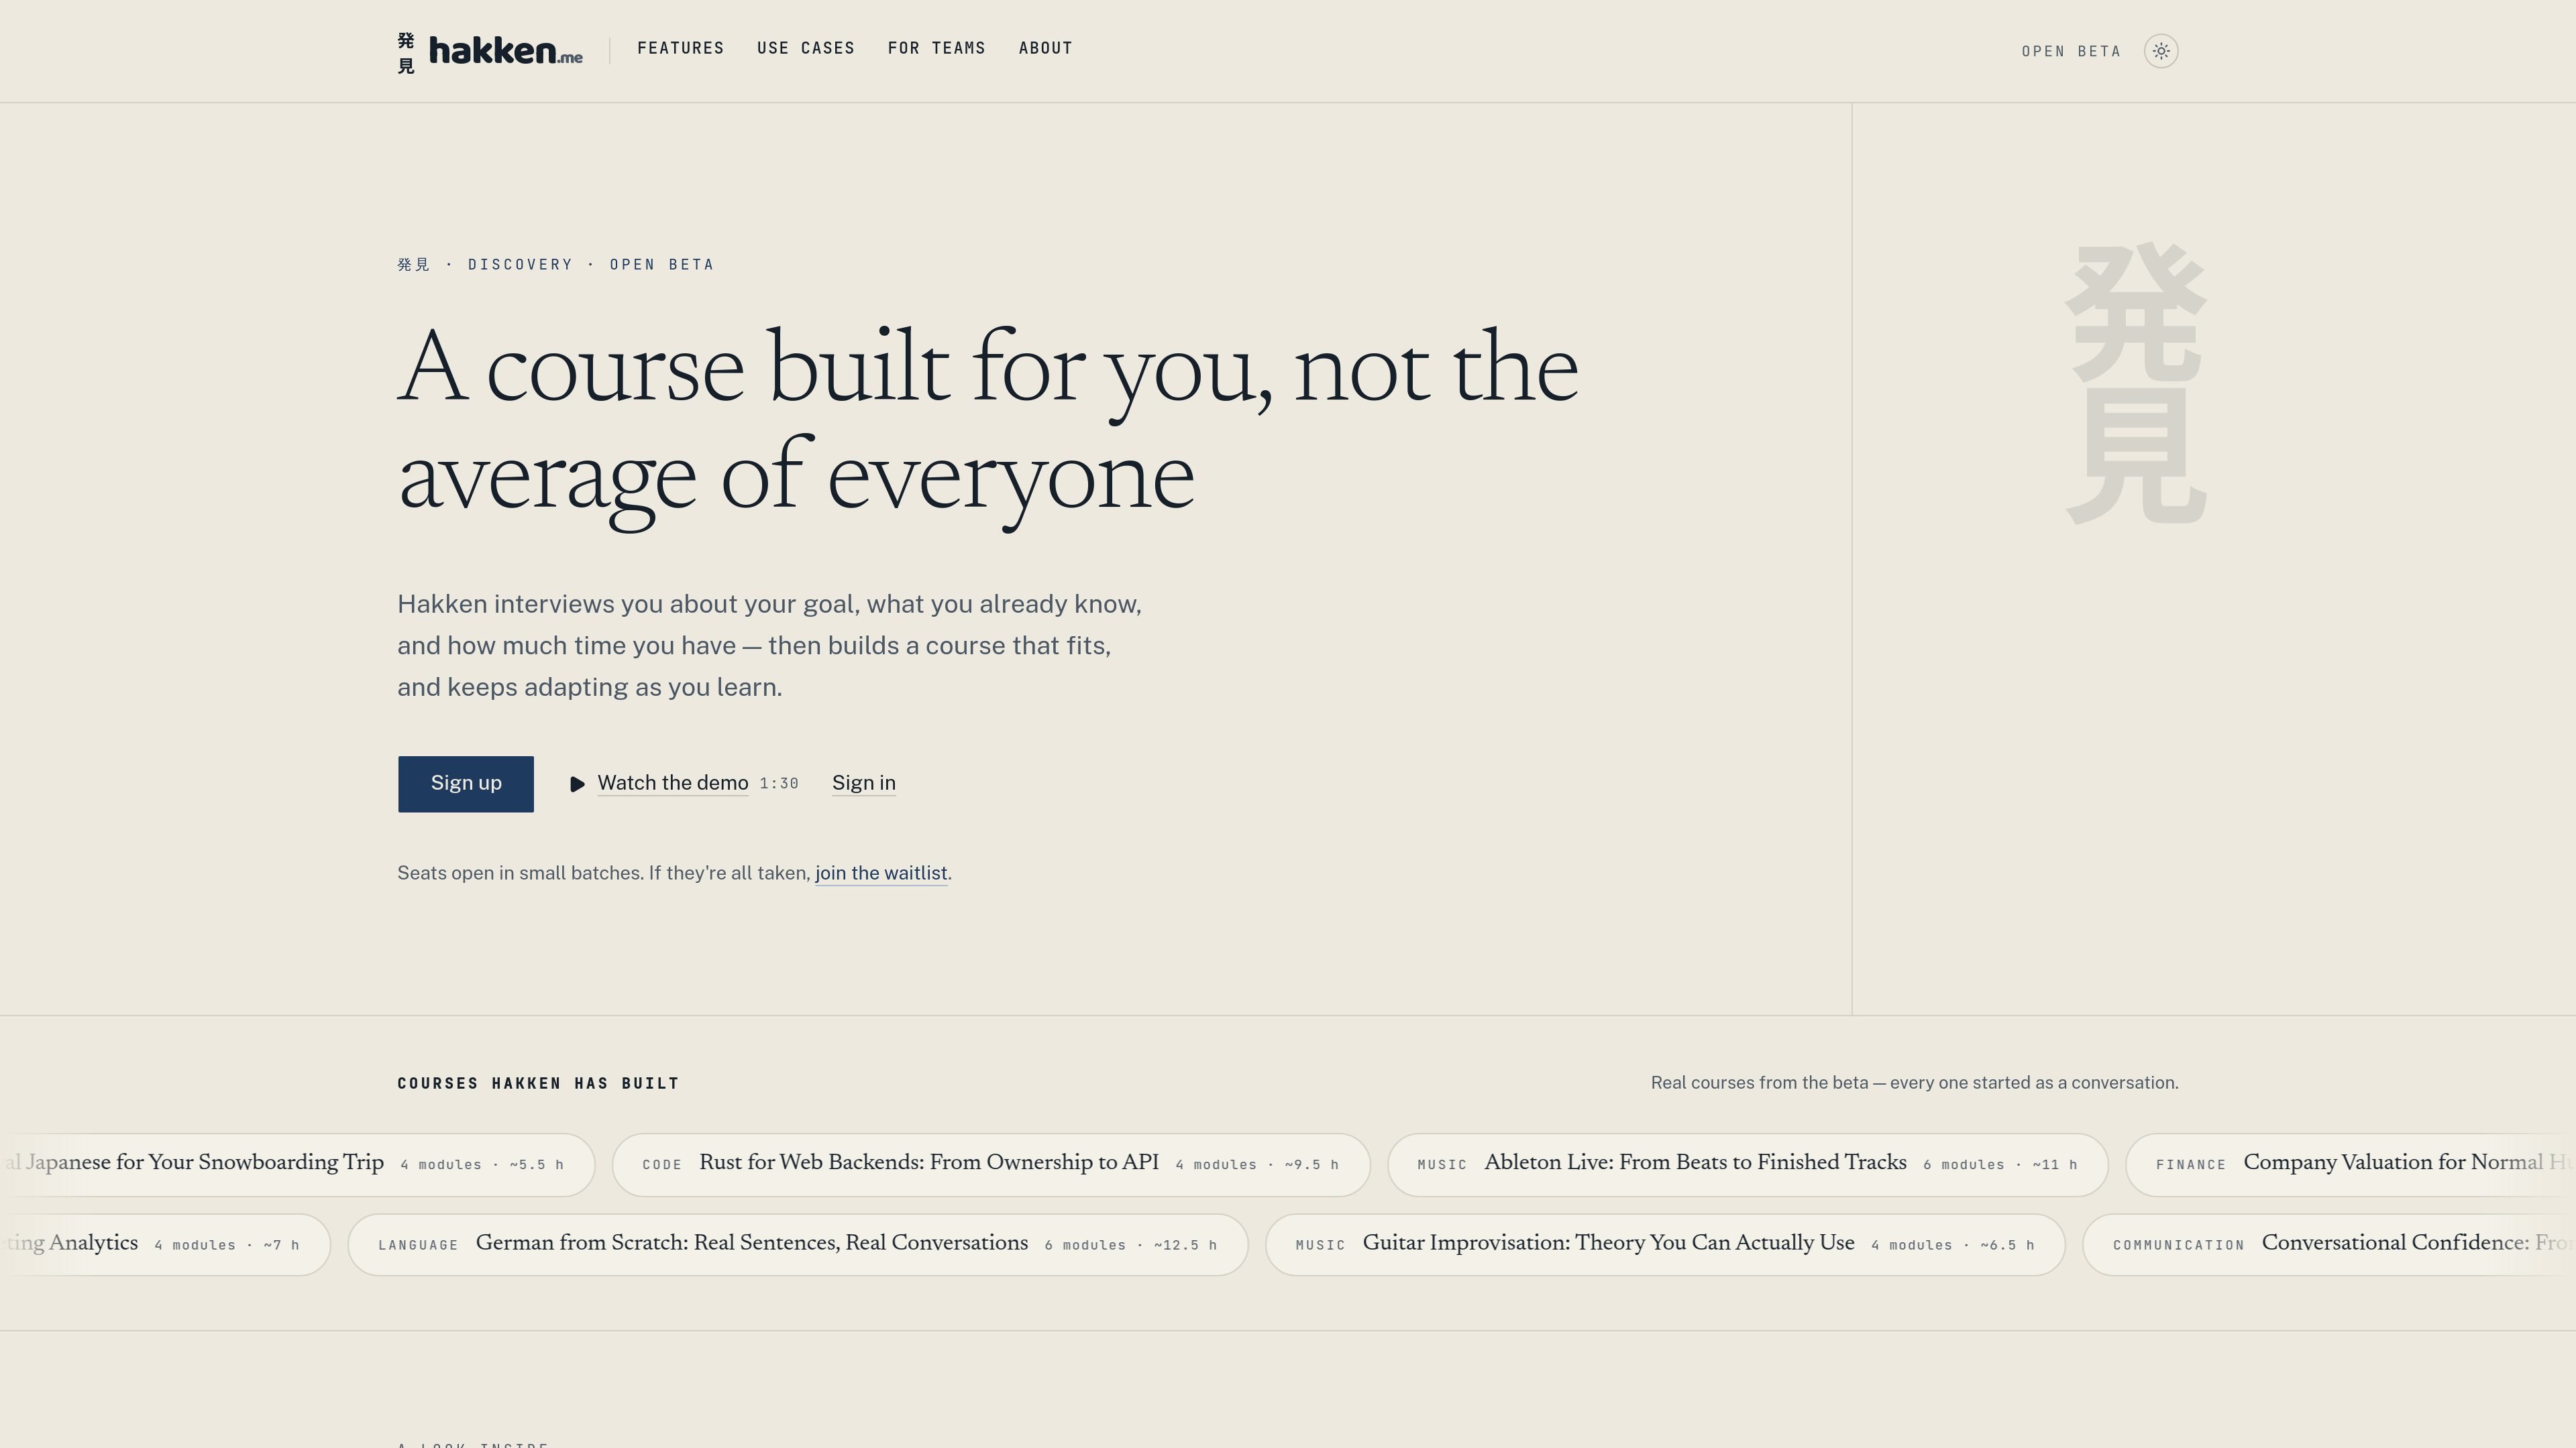Click the Sign in link
This screenshot has height=1448, width=2576.
pos(864,784)
